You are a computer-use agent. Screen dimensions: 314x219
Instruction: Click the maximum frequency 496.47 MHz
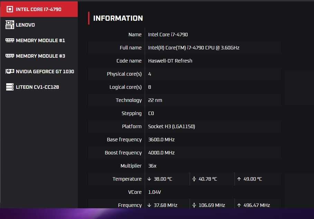click(x=257, y=205)
